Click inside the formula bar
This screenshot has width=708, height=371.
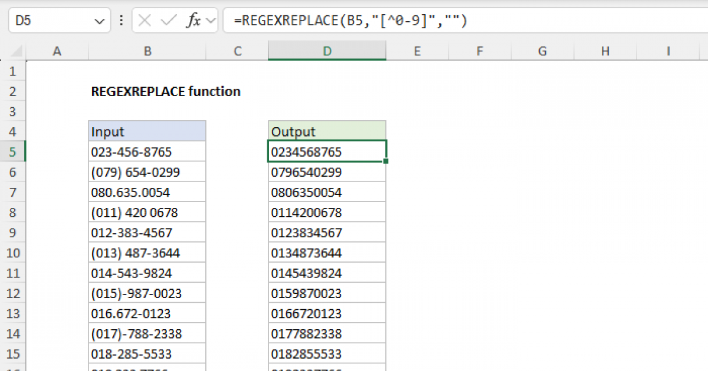pos(354,20)
